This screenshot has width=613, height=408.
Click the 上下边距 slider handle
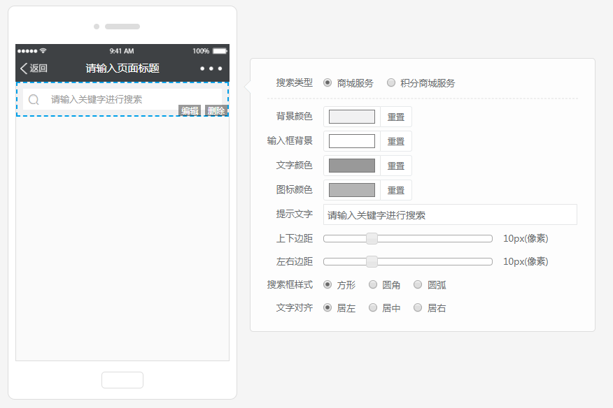pos(372,239)
